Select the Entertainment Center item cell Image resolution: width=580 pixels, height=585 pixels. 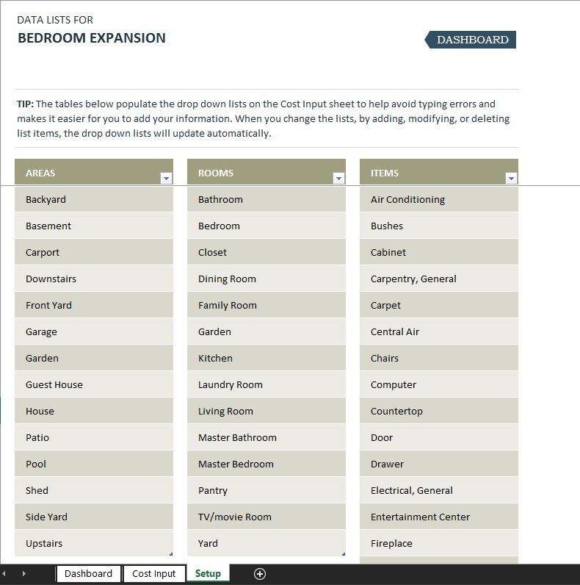438,517
